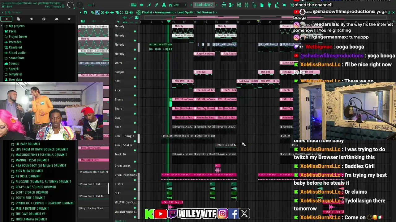This screenshot has width=396, height=222.
Task: Select the playlist Slice tool
Action: pos(117,12)
